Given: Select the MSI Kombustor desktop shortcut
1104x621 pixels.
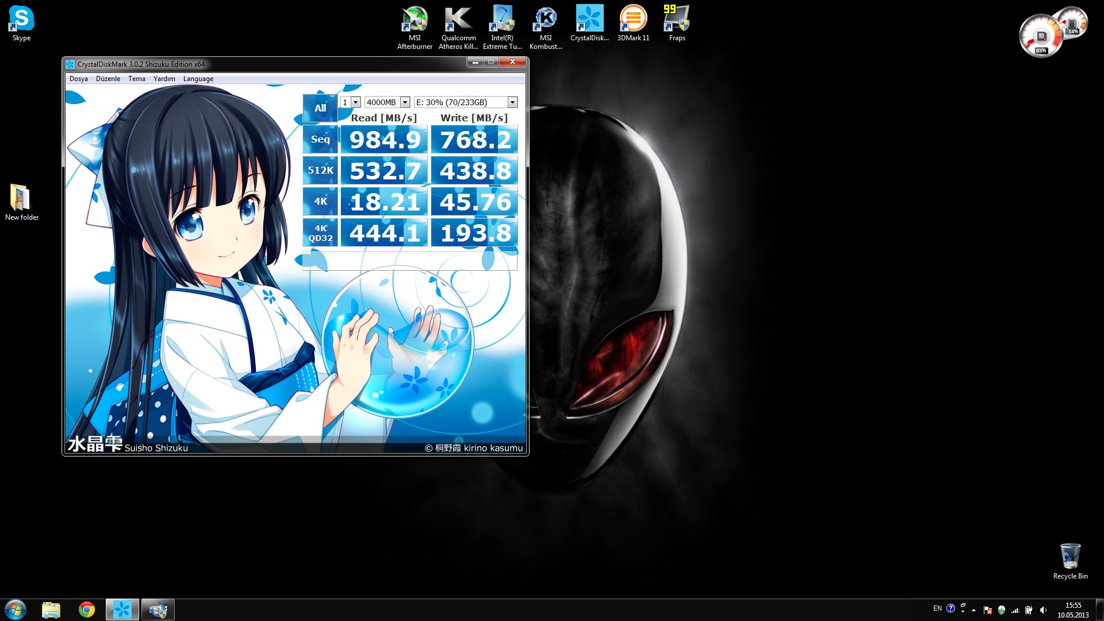Looking at the screenshot, I should coord(546,27).
